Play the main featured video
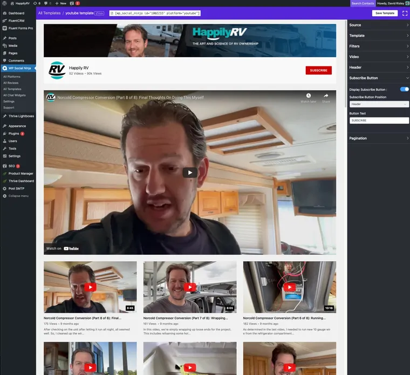 pyautogui.click(x=190, y=173)
